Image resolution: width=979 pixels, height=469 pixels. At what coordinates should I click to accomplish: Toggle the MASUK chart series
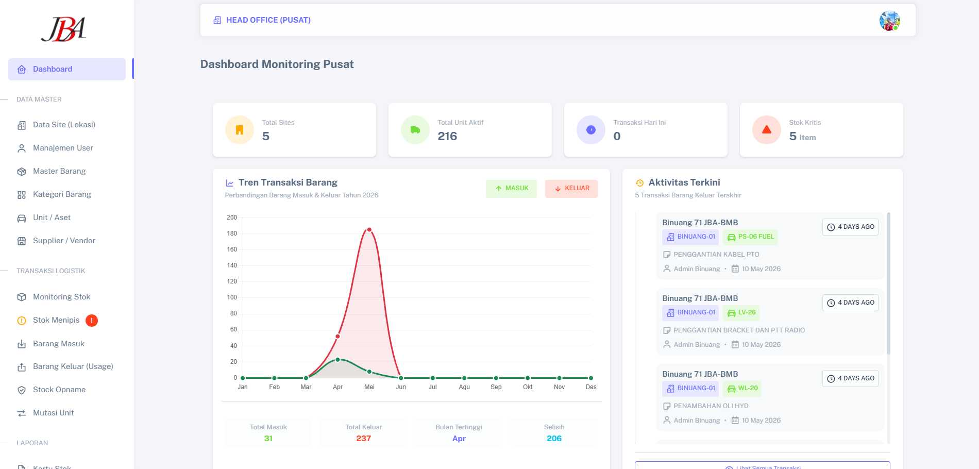[511, 189]
